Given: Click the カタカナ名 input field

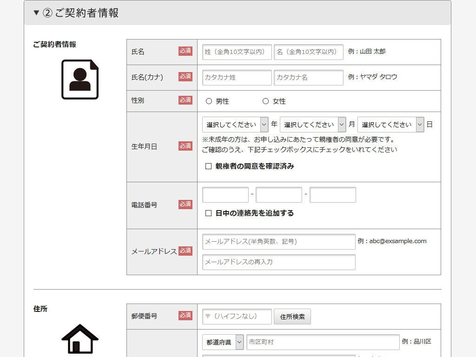Looking at the screenshot, I should 309,78.
